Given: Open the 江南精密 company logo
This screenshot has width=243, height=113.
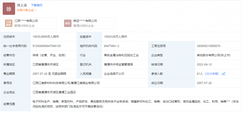Looking at the screenshot, I should [9, 23].
